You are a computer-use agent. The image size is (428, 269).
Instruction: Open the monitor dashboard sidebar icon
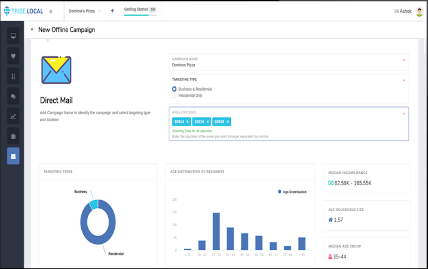pyautogui.click(x=13, y=36)
